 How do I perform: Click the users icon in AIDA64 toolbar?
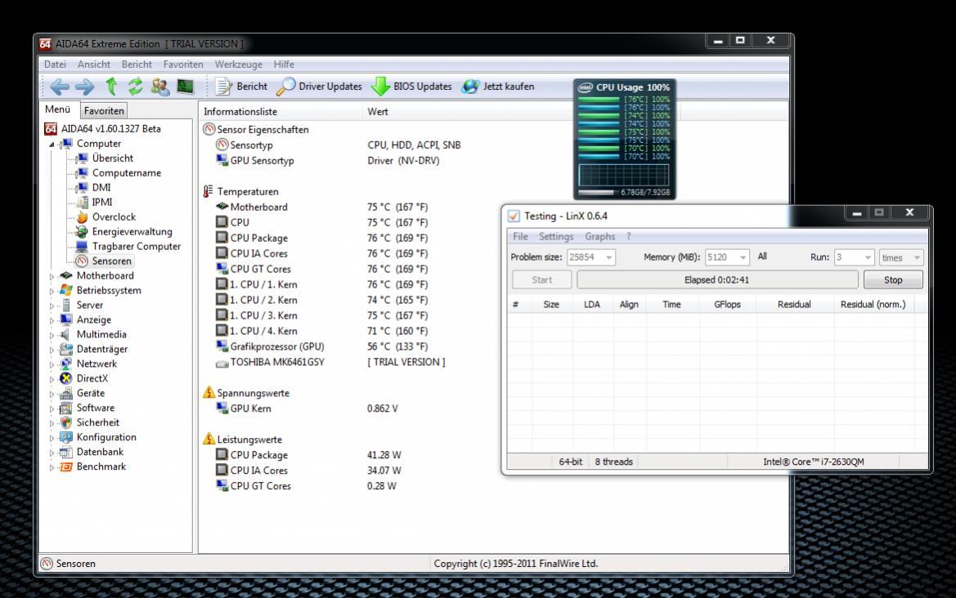pyautogui.click(x=160, y=87)
